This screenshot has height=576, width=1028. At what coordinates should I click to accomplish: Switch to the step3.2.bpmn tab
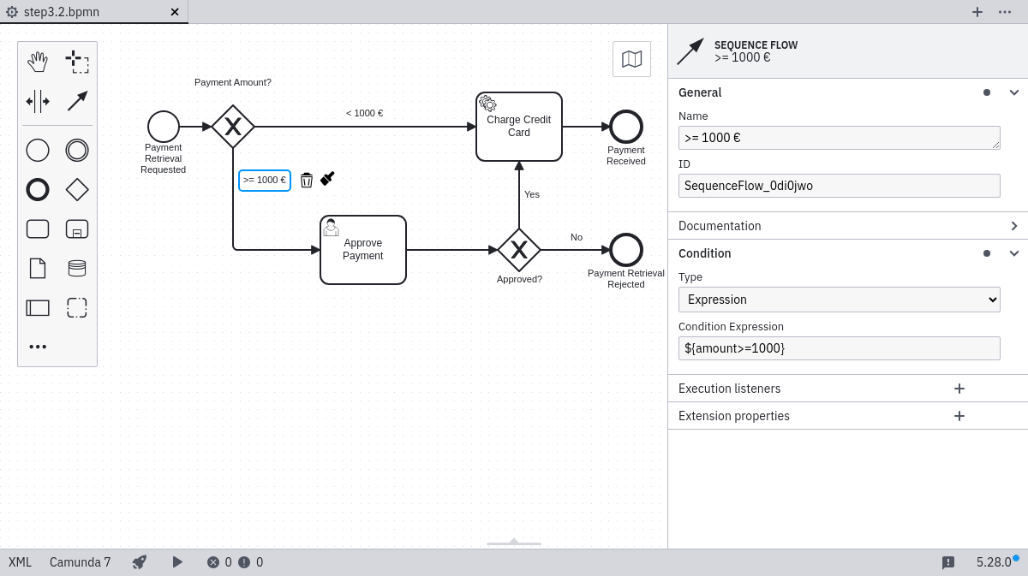[94, 12]
